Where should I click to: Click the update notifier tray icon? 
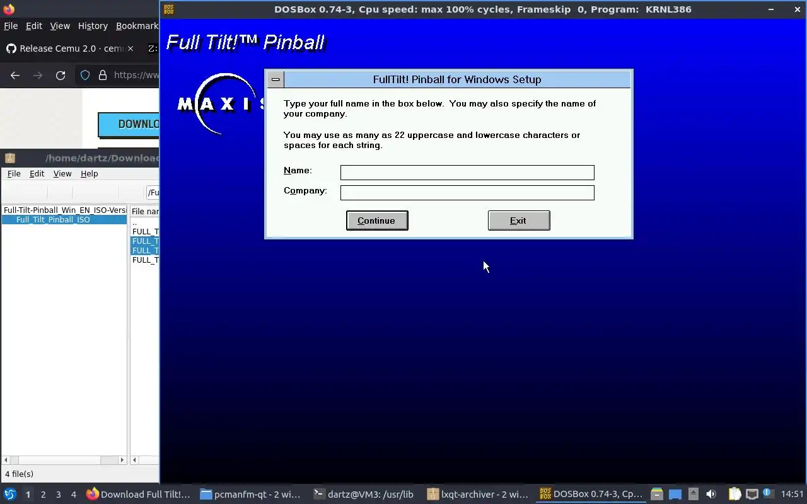[x=767, y=494]
